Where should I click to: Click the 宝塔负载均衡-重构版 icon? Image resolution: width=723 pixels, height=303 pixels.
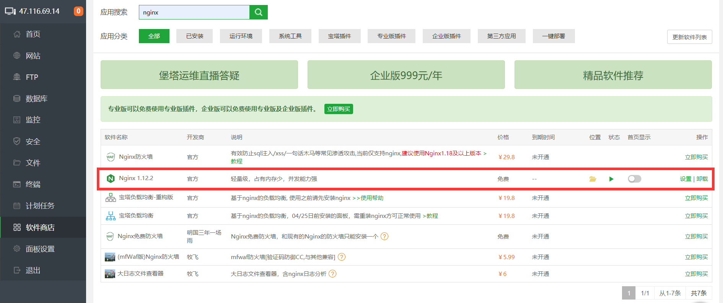(111, 198)
